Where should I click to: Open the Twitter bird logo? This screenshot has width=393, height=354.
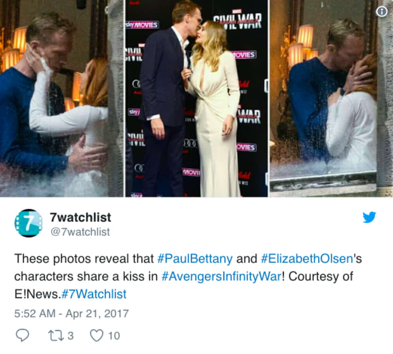(x=369, y=217)
